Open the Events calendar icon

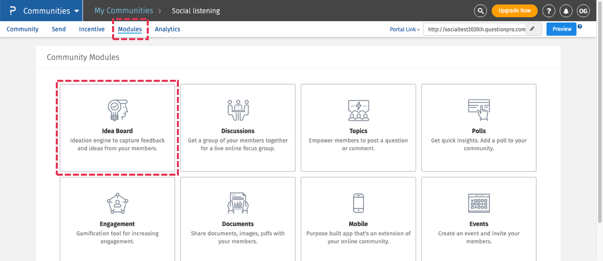coord(478,203)
